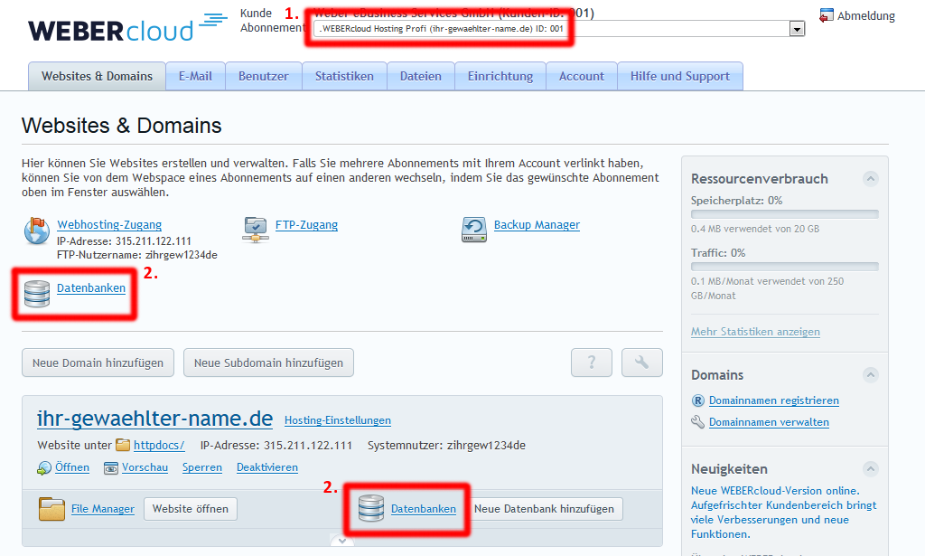Open the Dateien tab
The image size is (925, 556).
tap(421, 76)
